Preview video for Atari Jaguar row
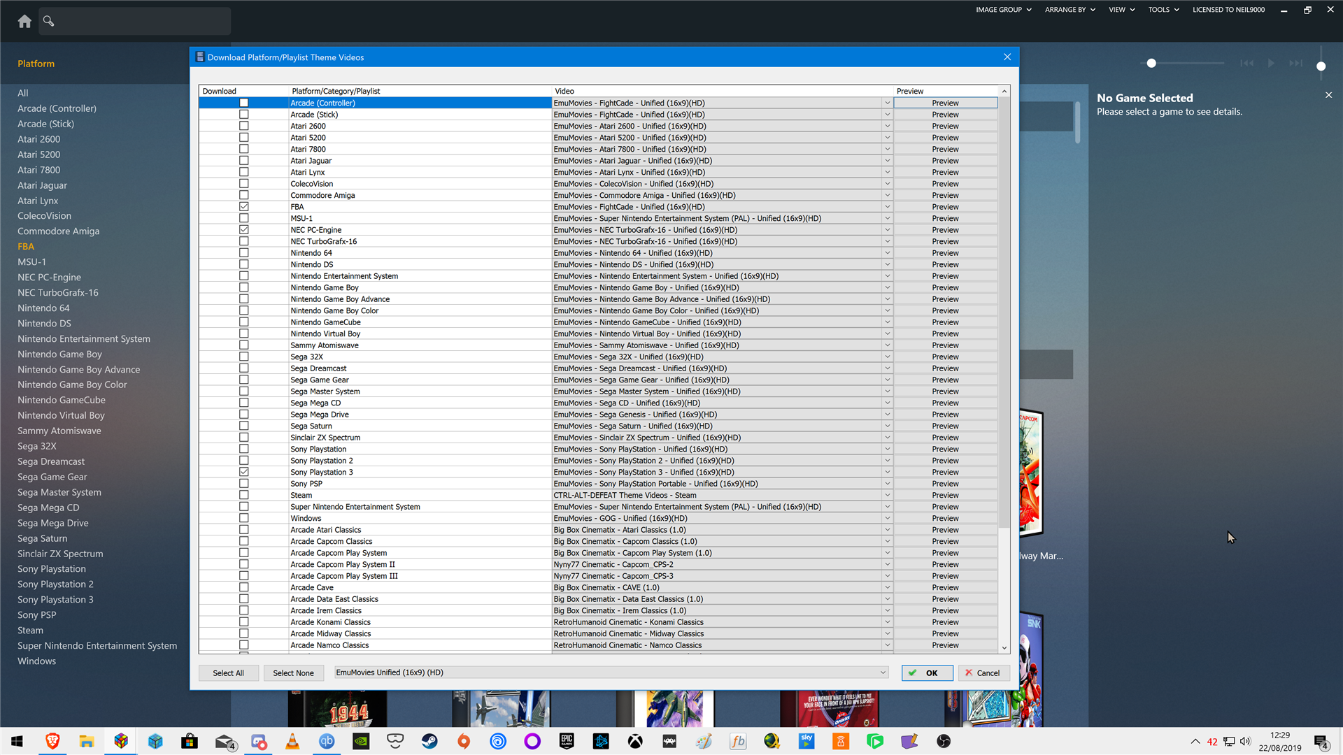Viewport: 1343px width, 755px height. (945, 161)
